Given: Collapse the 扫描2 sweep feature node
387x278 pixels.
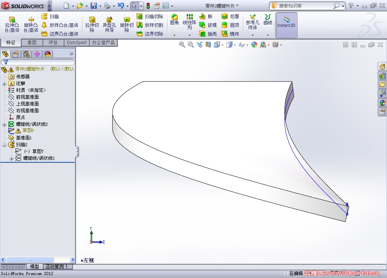Looking at the screenshot, I should 4,145.
